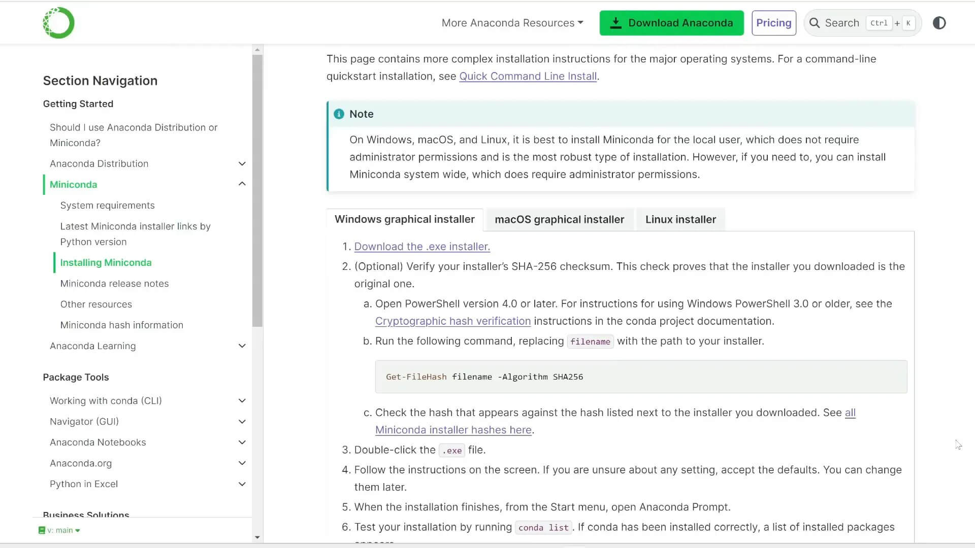
Task: Click the Note info icon
Action: pyautogui.click(x=339, y=114)
